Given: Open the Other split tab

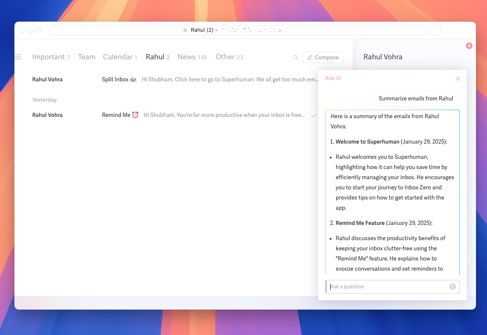Looking at the screenshot, I should click(229, 57).
